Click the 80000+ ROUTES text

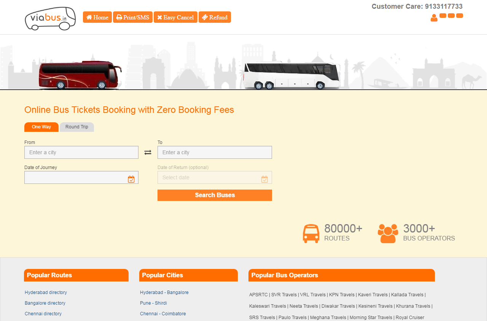pos(343,233)
